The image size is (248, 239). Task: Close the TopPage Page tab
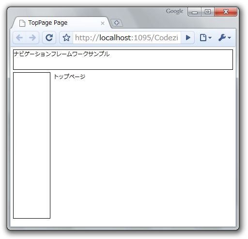pyautogui.click(x=103, y=23)
